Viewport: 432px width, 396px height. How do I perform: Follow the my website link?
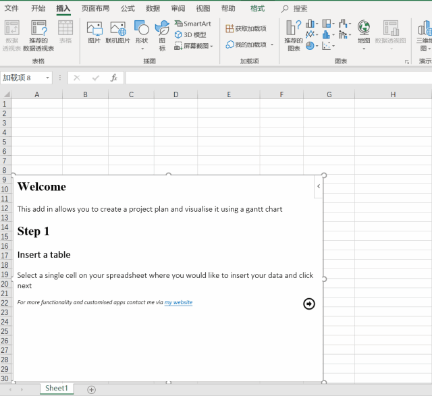click(x=178, y=302)
